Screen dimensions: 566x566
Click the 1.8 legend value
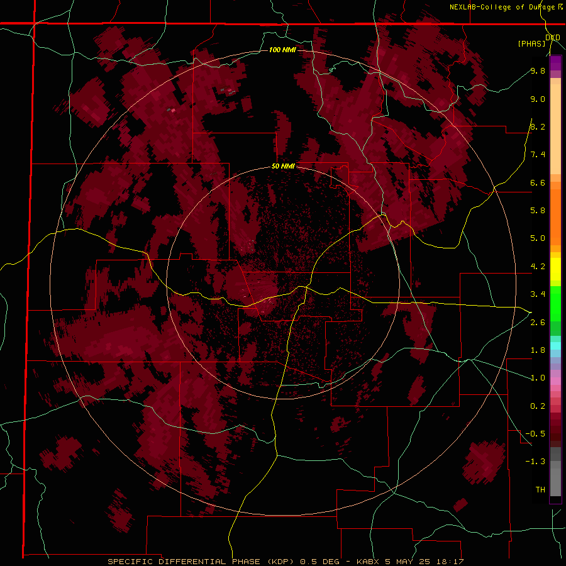[538, 350]
